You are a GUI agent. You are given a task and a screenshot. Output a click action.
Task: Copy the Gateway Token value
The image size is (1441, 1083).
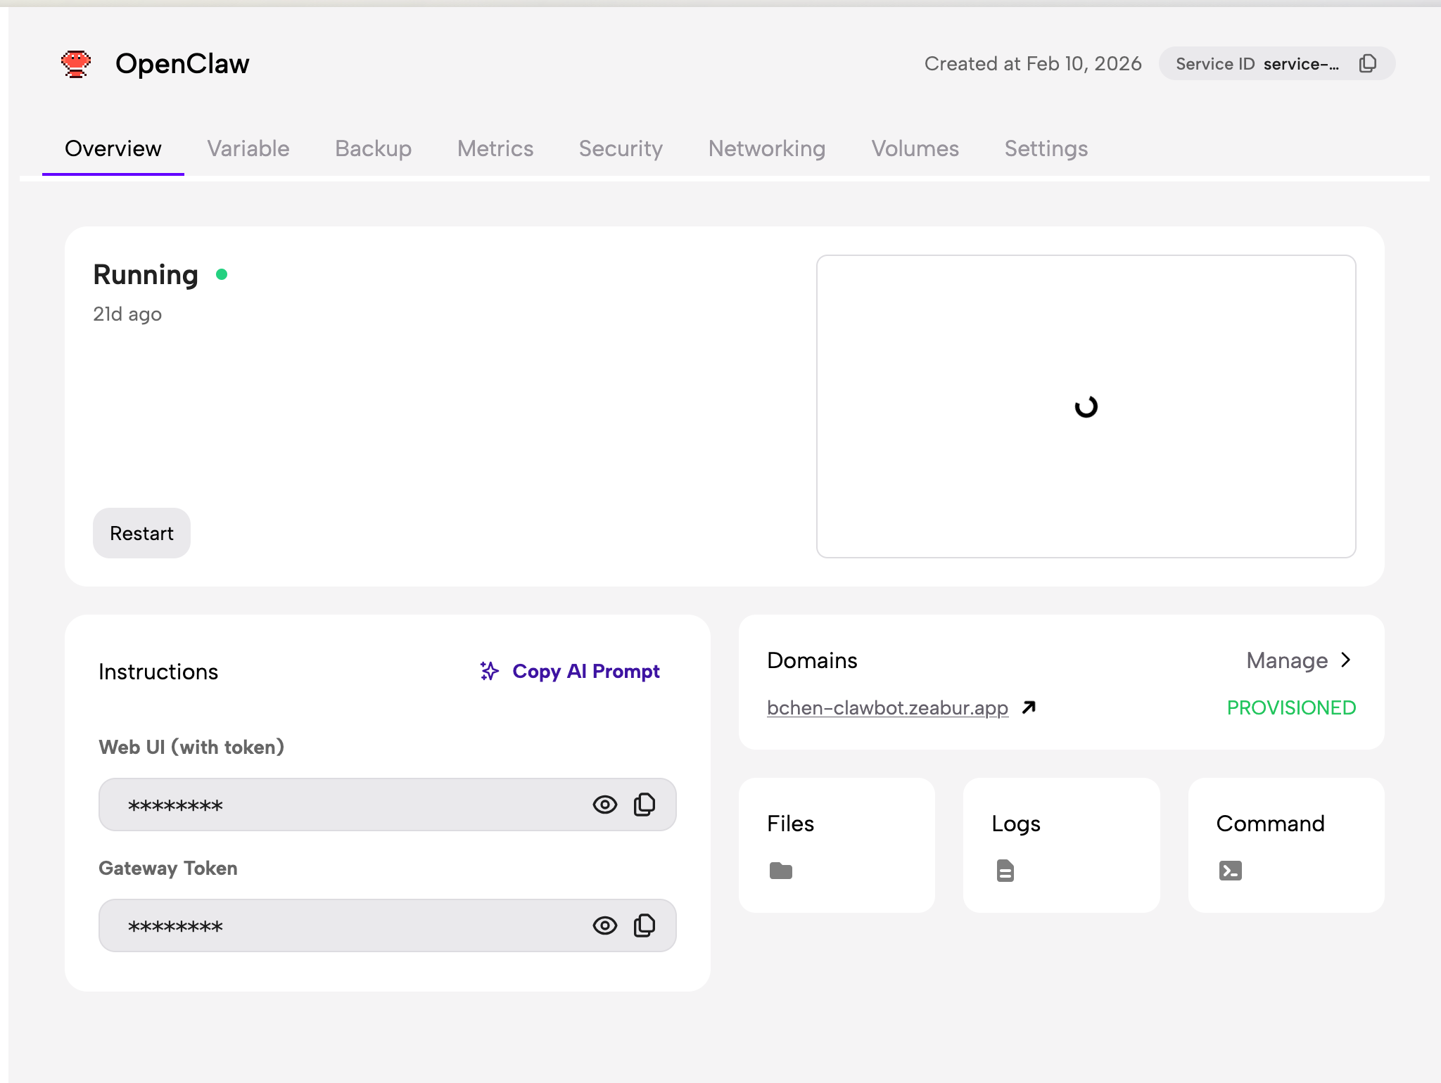(644, 925)
